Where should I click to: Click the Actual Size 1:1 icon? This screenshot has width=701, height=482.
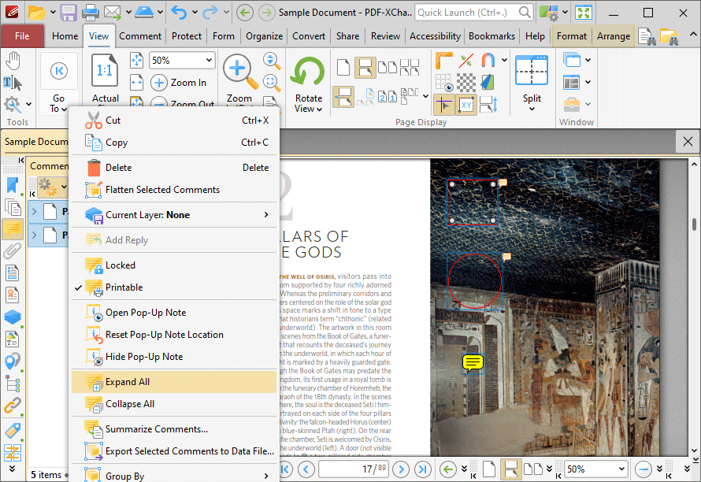click(x=105, y=70)
